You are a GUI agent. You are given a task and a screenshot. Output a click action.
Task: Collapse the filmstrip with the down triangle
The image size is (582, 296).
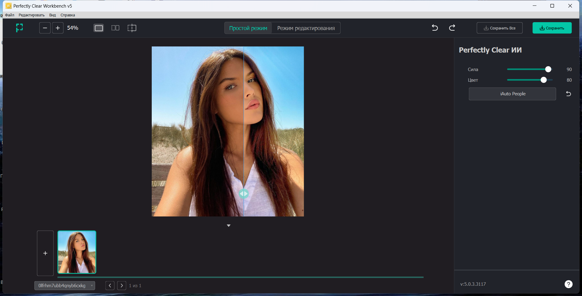click(x=229, y=226)
